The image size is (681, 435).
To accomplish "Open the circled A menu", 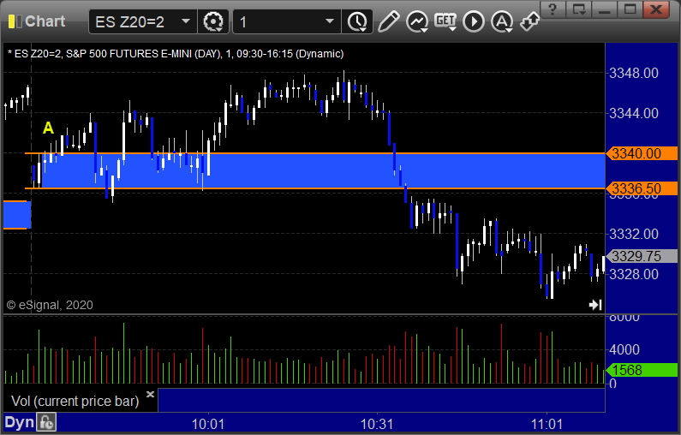I will [x=502, y=21].
